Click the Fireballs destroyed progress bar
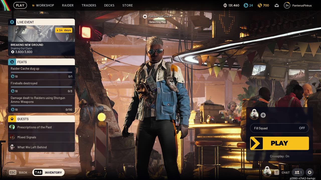The image size is (321, 180). [41, 87]
